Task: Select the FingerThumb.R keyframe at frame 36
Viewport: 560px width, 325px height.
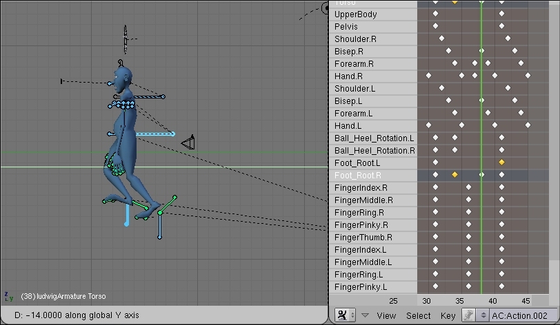Action: click(x=468, y=237)
